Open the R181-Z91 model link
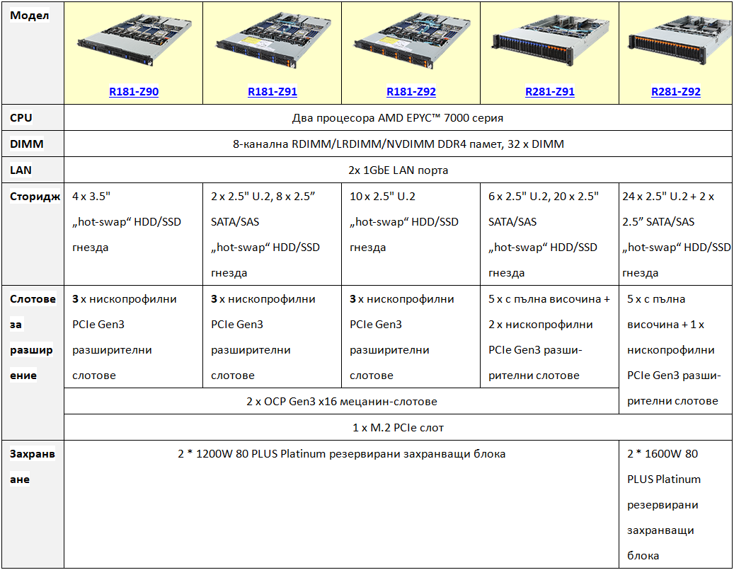734x570 pixels. (273, 92)
